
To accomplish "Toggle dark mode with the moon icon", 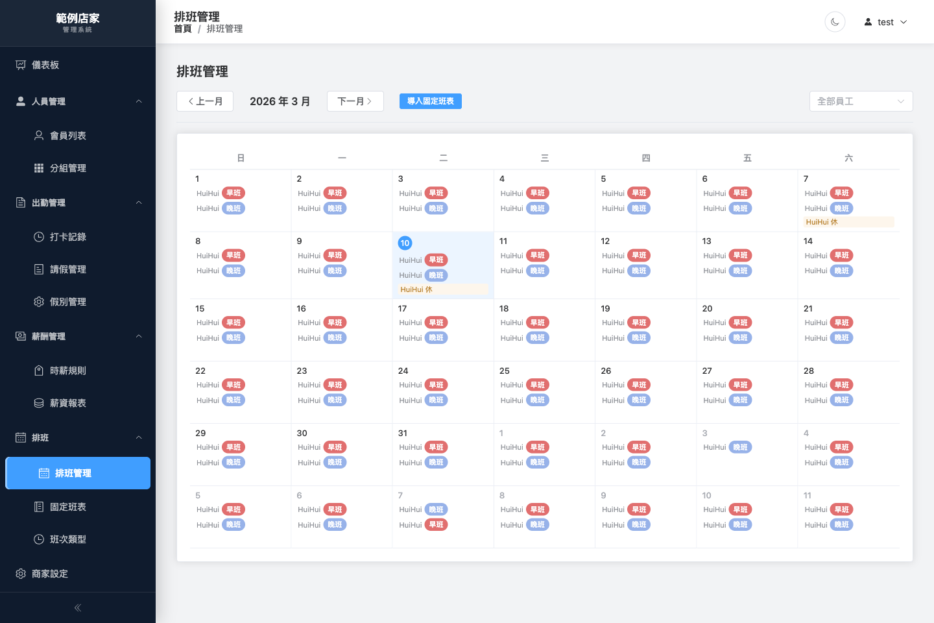I will pos(835,21).
